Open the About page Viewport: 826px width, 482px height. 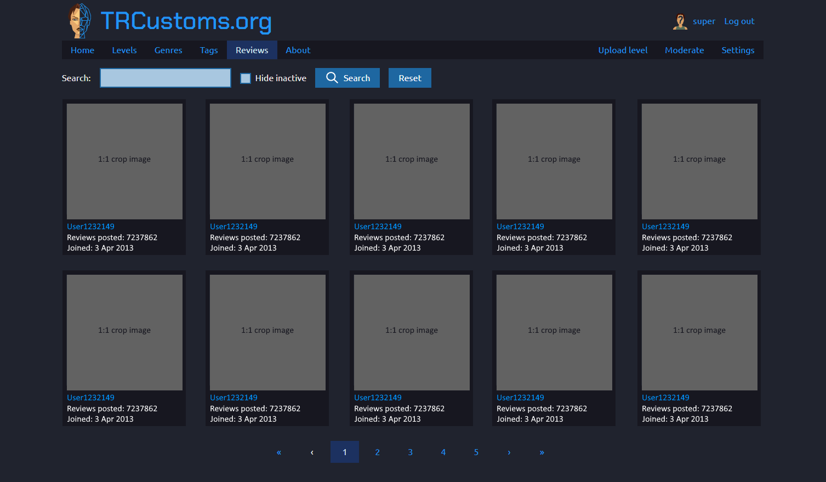(x=298, y=50)
